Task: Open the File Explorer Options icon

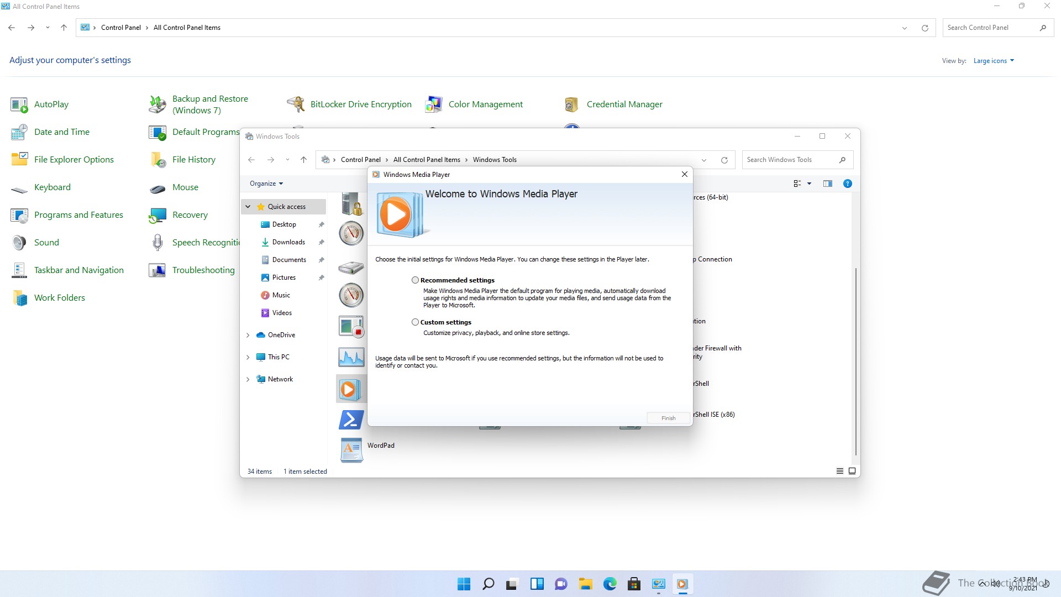Action: [x=19, y=160]
